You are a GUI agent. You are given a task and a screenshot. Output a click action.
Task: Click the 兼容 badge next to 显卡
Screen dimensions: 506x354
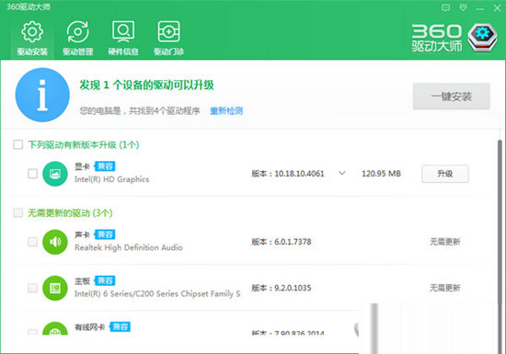(105, 166)
